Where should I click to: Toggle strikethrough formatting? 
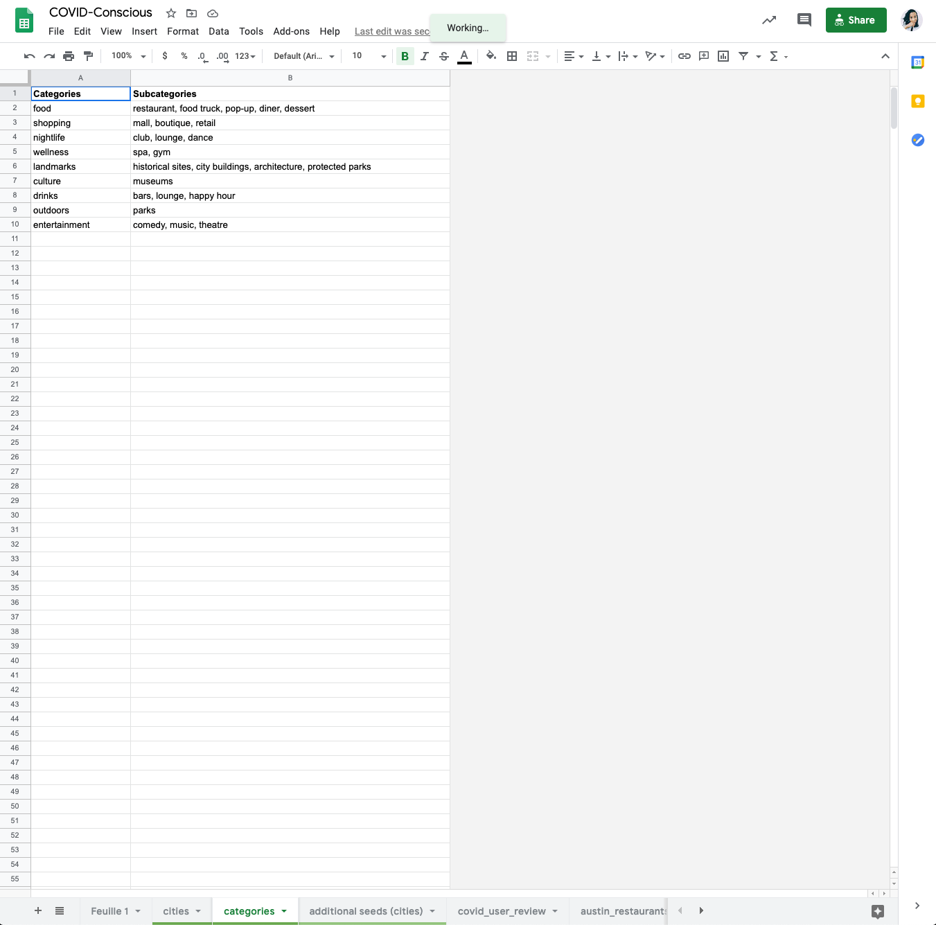click(x=444, y=56)
